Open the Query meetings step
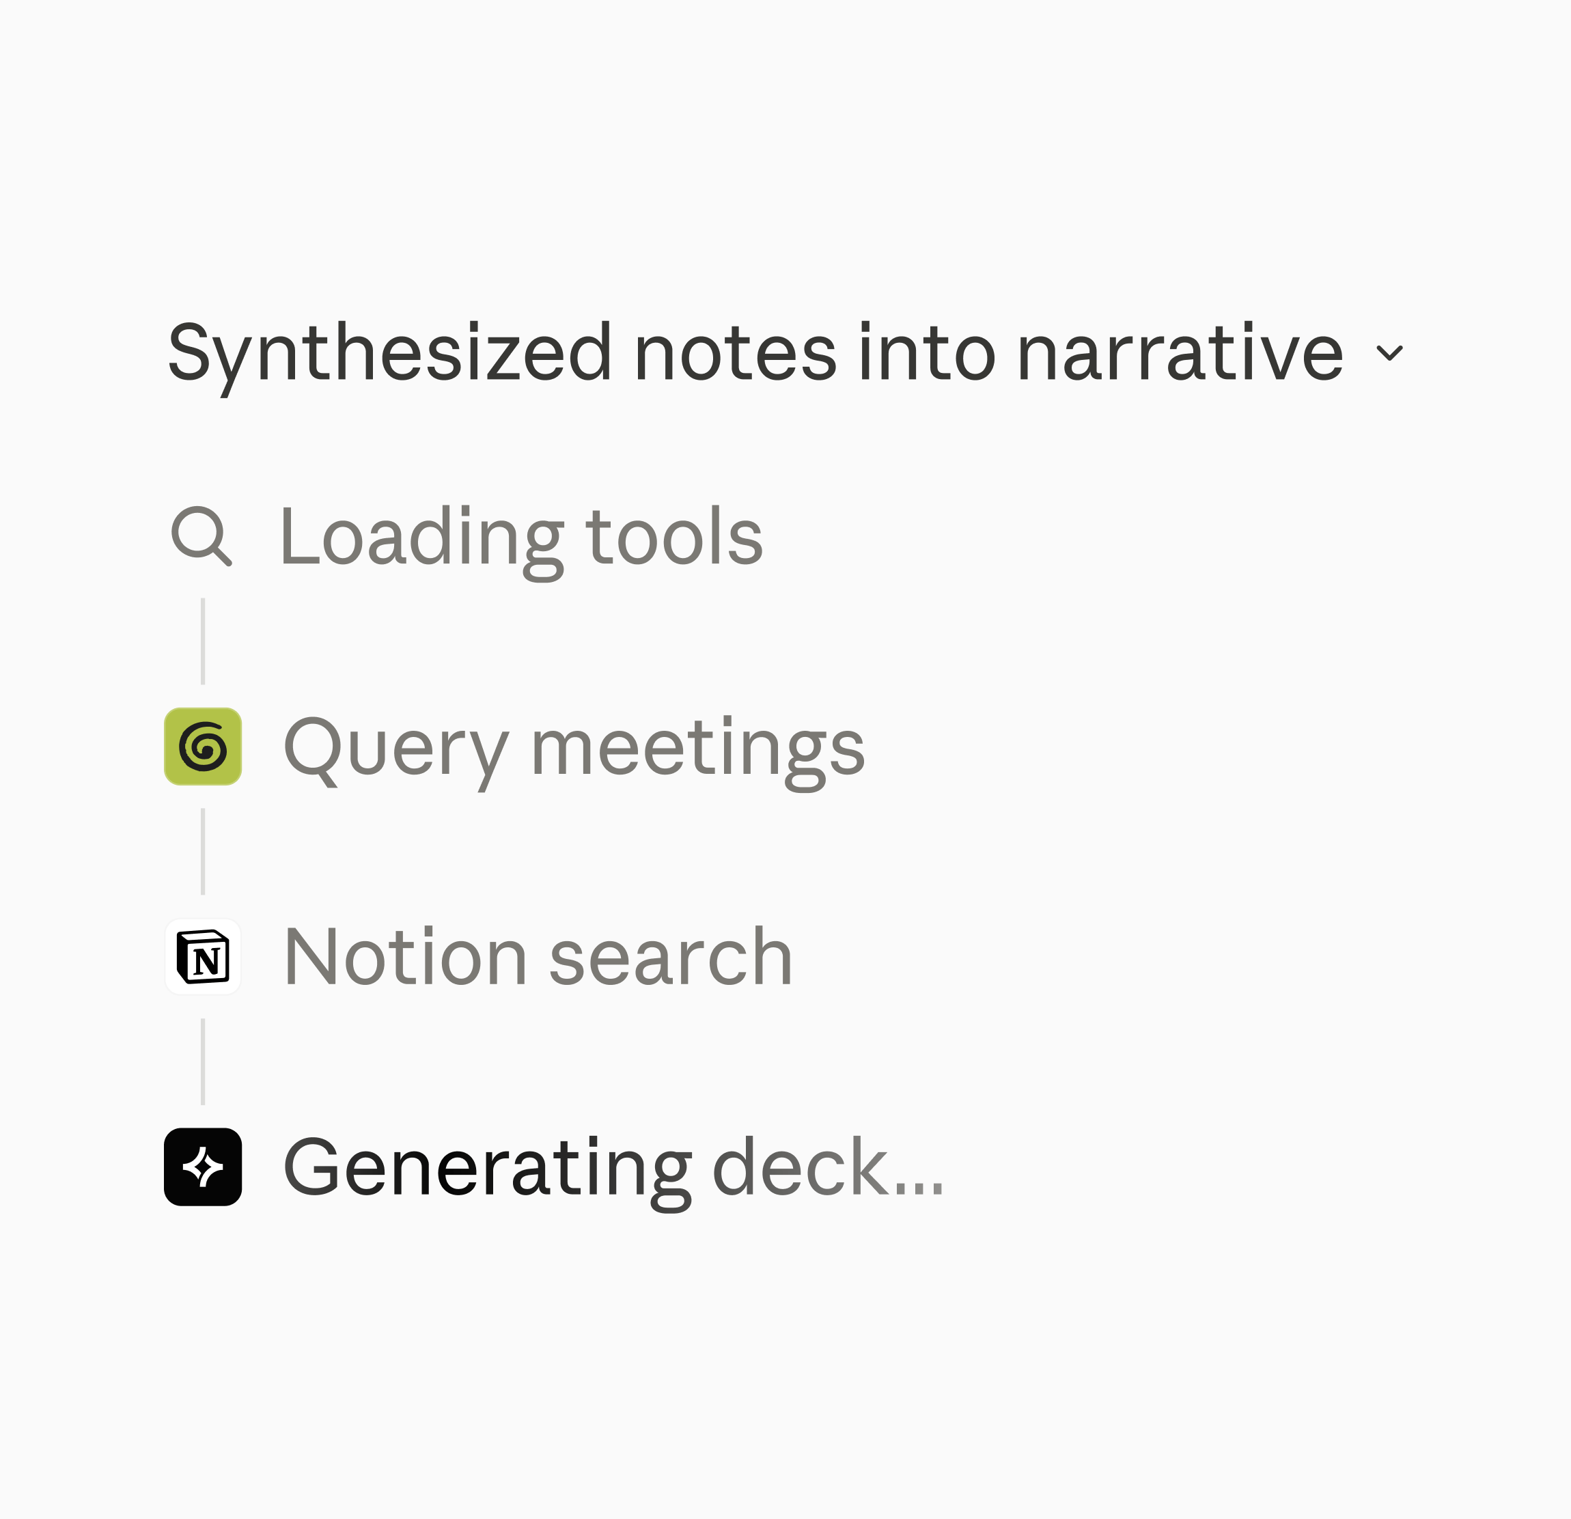The height and width of the screenshot is (1519, 1571). click(514, 748)
